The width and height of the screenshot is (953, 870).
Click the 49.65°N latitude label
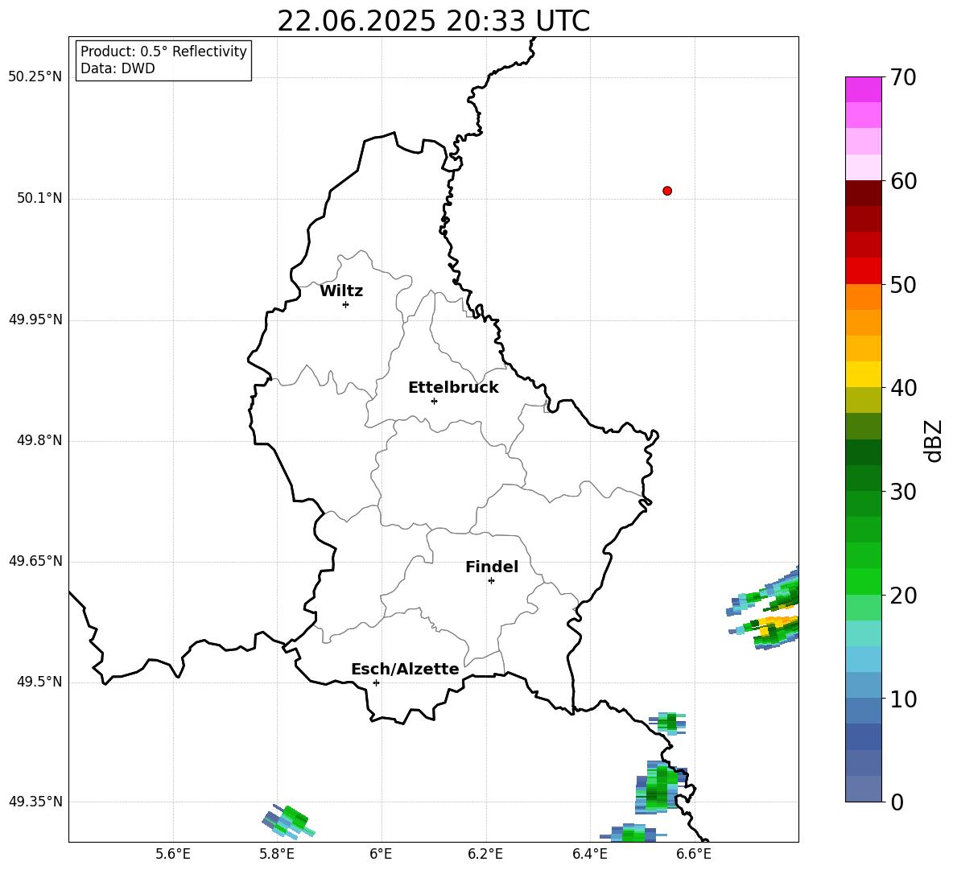click(35, 561)
